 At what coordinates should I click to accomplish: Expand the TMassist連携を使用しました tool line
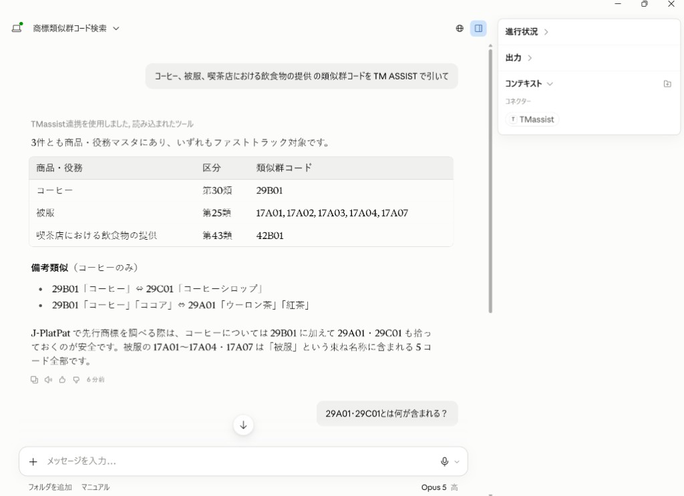click(x=112, y=124)
